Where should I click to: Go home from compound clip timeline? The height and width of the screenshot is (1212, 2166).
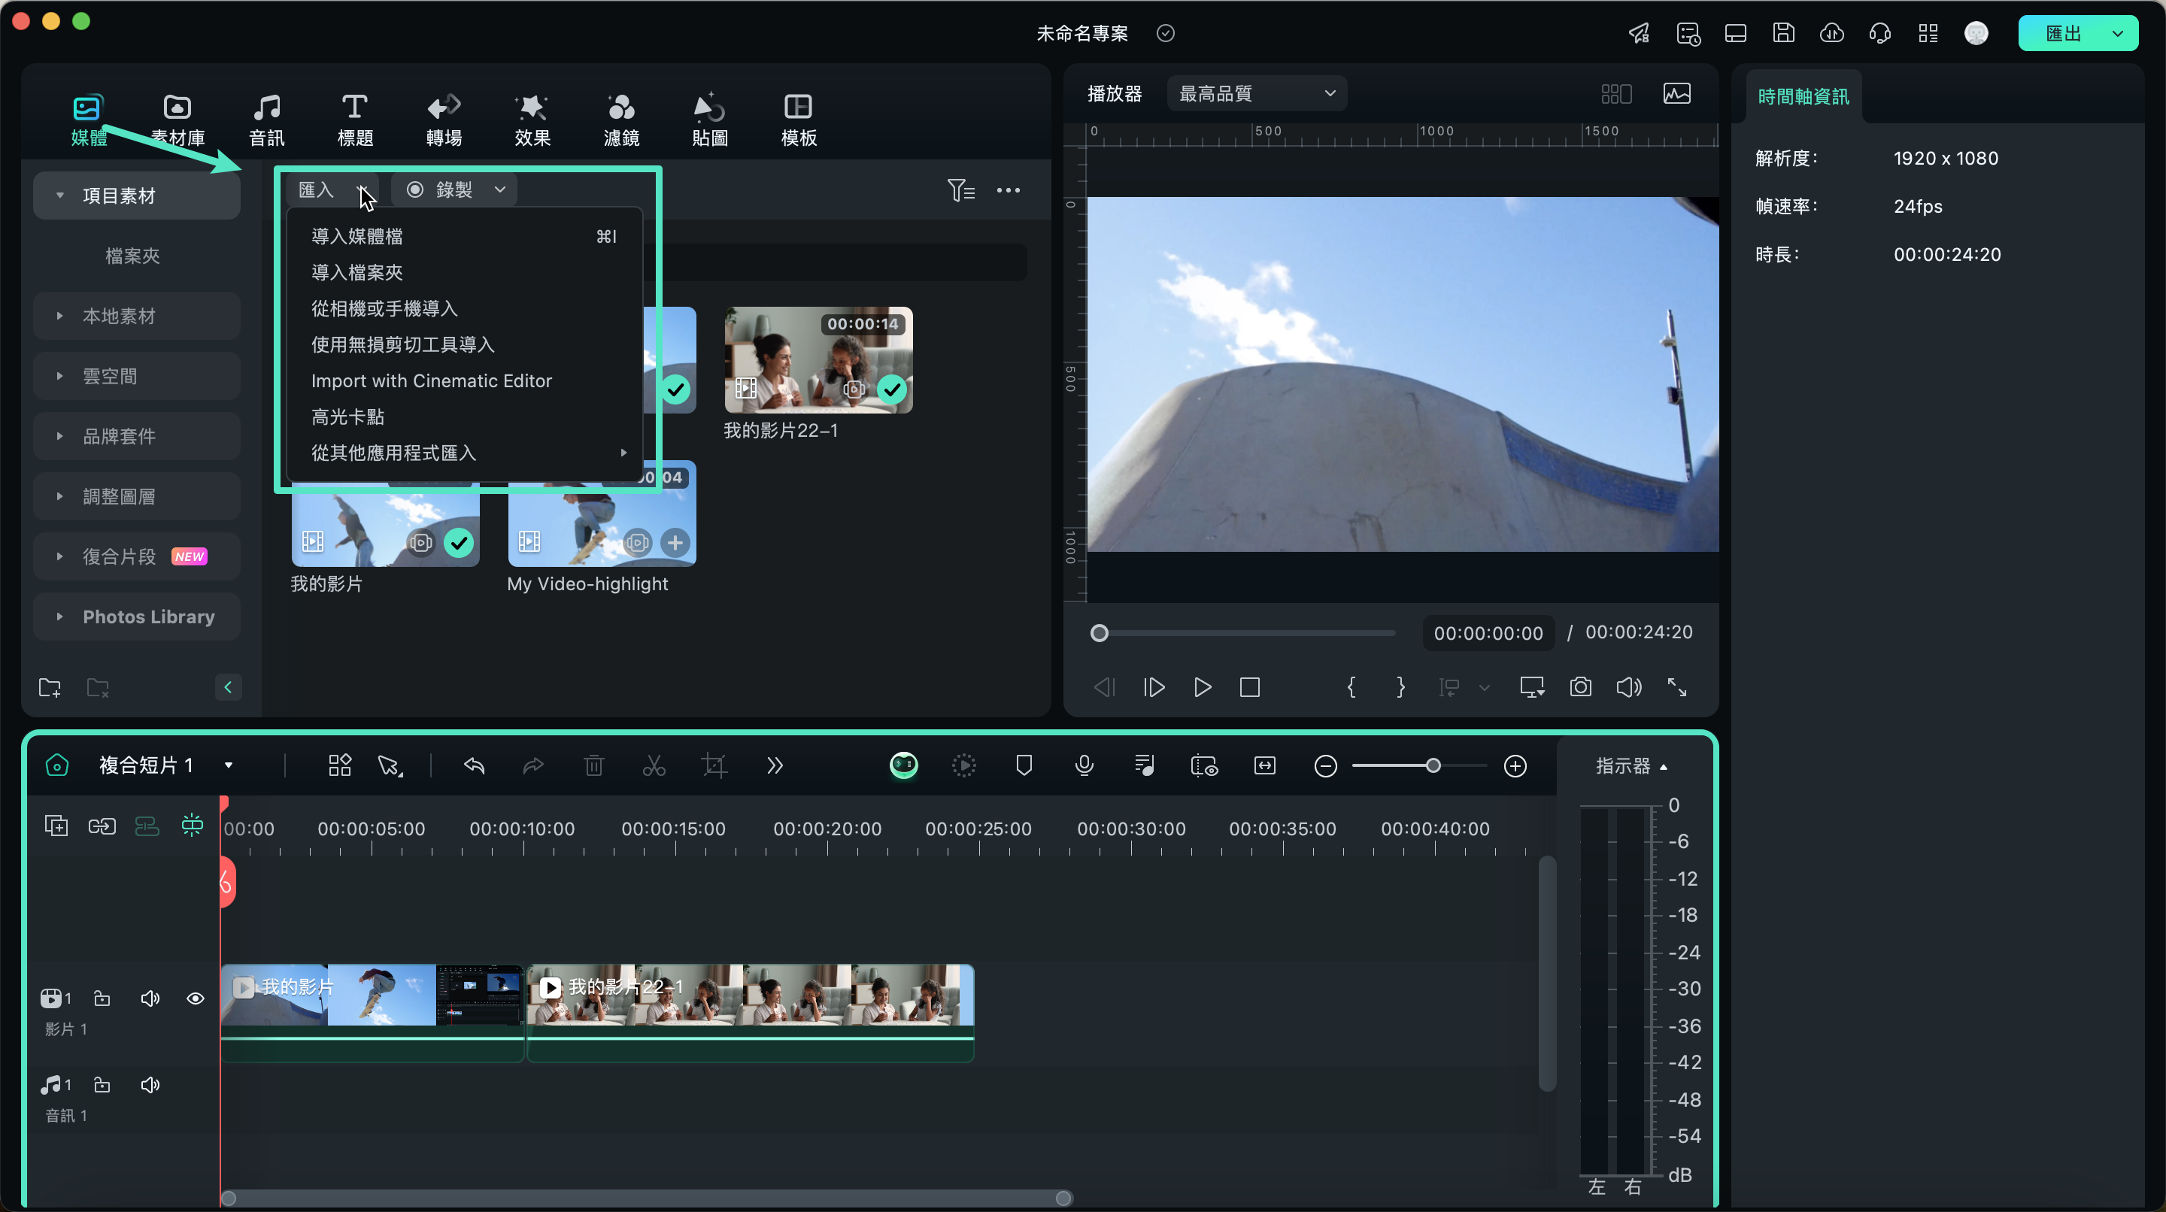coord(56,765)
